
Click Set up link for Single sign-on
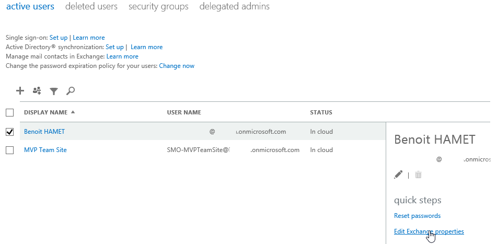click(59, 38)
